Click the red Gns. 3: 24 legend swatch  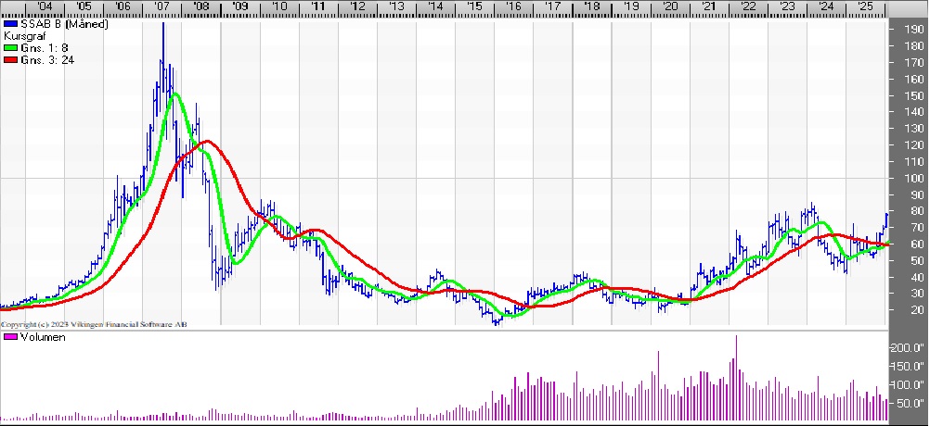click(x=9, y=60)
